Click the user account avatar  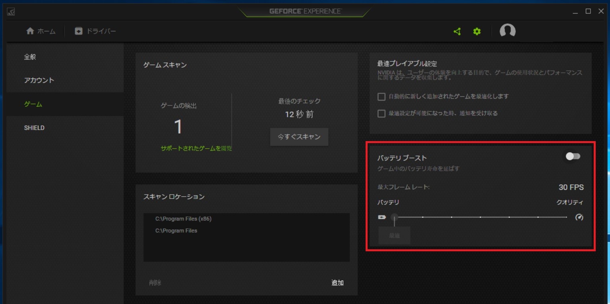point(507,31)
